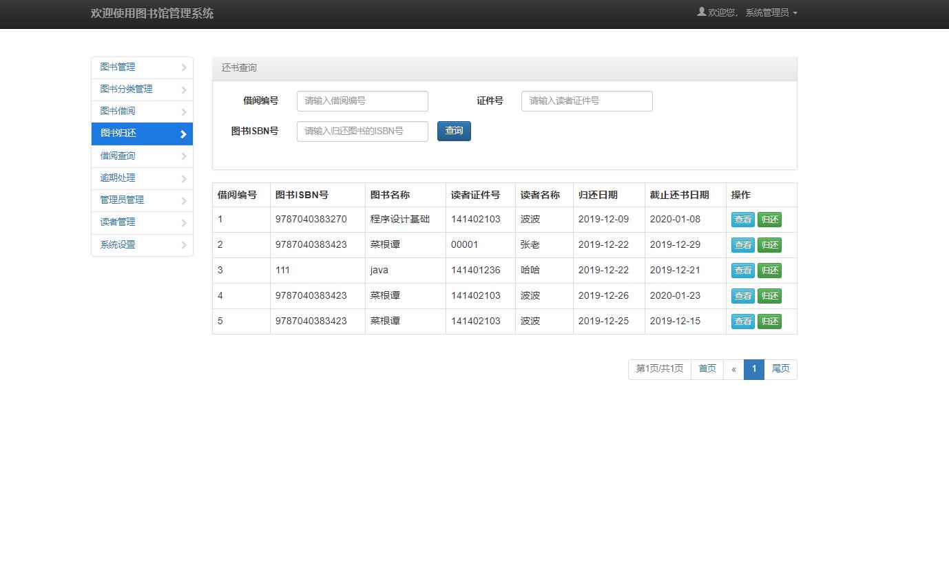Jump to 尾页 in pagination
The image size is (949, 581).
(780, 369)
